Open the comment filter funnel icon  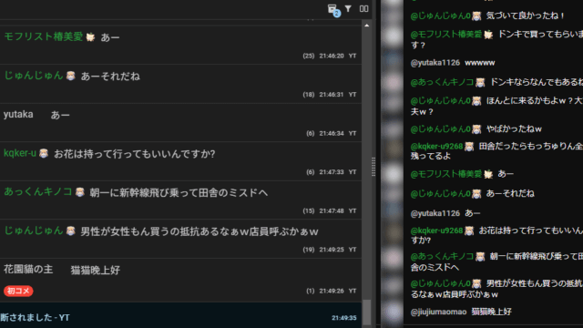348,8
